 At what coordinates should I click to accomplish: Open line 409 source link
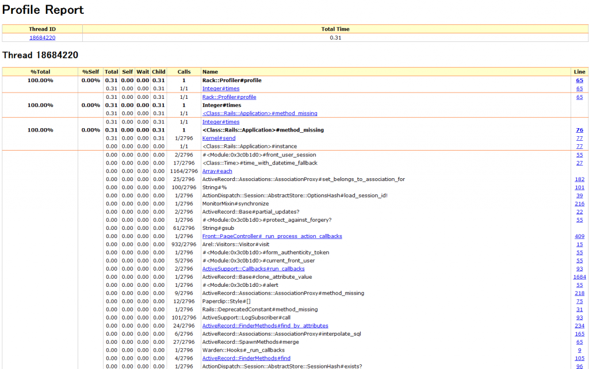point(579,236)
